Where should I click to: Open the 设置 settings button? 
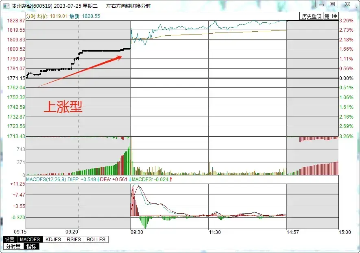point(10,240)
